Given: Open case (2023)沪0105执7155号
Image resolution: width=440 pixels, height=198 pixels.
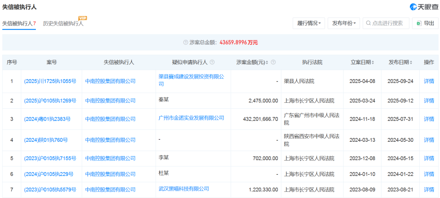Looking at the screenshot, I should point(50,158).
